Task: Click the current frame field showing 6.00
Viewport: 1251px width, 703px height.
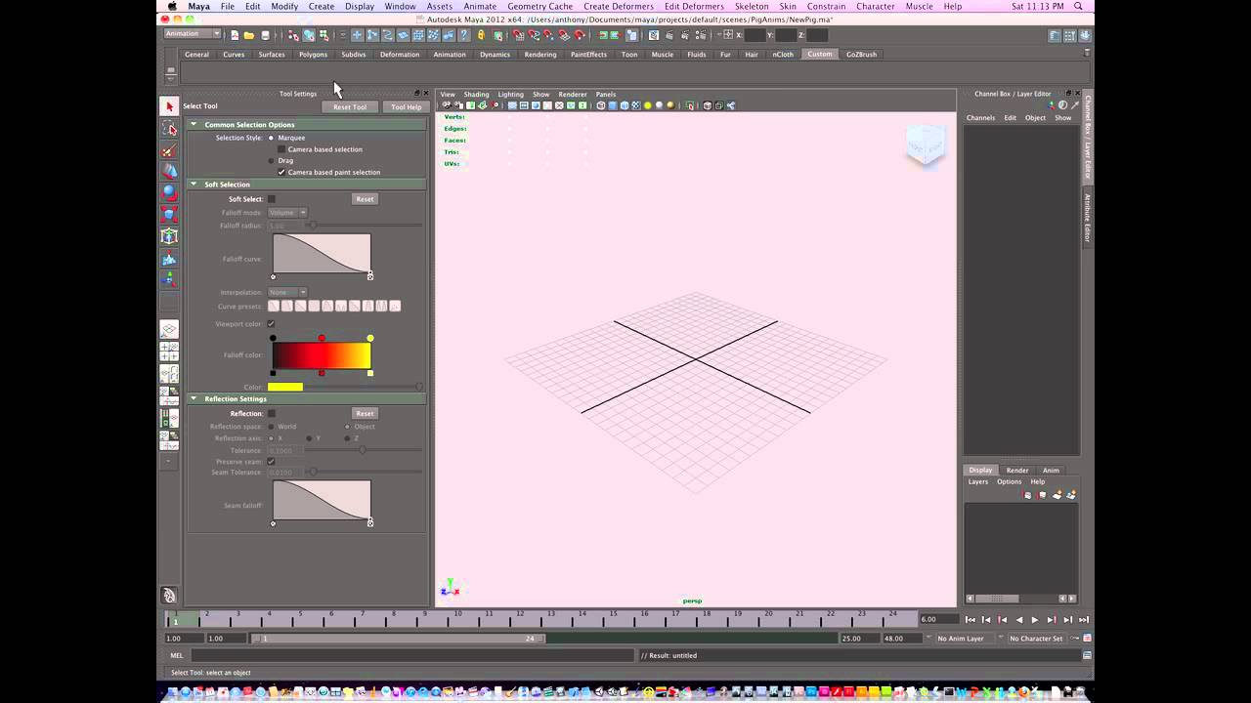Action: pyautogui.click(x=939, y=619)
